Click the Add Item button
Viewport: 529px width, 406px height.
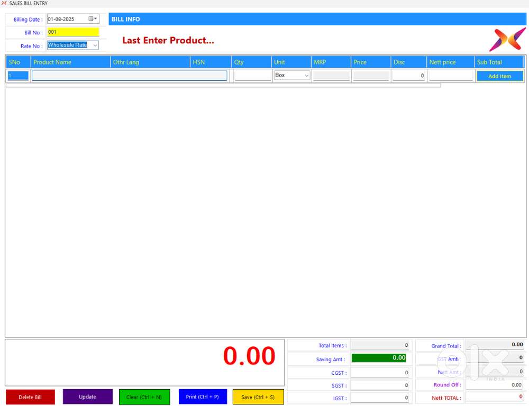tap(499, 76)
